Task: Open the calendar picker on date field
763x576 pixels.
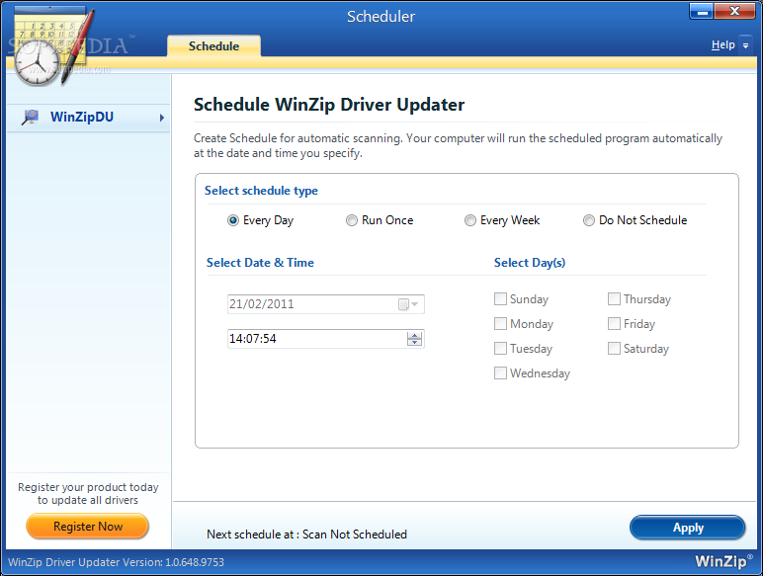Action: [408, 304]
